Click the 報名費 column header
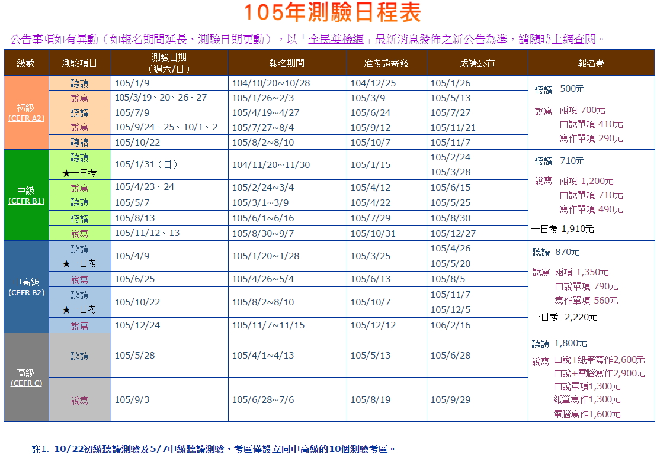Image resolution: width=657 pixels, height=455 pixels. [x=591, y=63]
